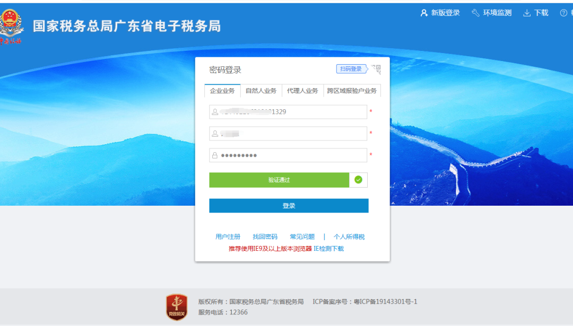Switch to 扫码登录 mode

[351, 68]
